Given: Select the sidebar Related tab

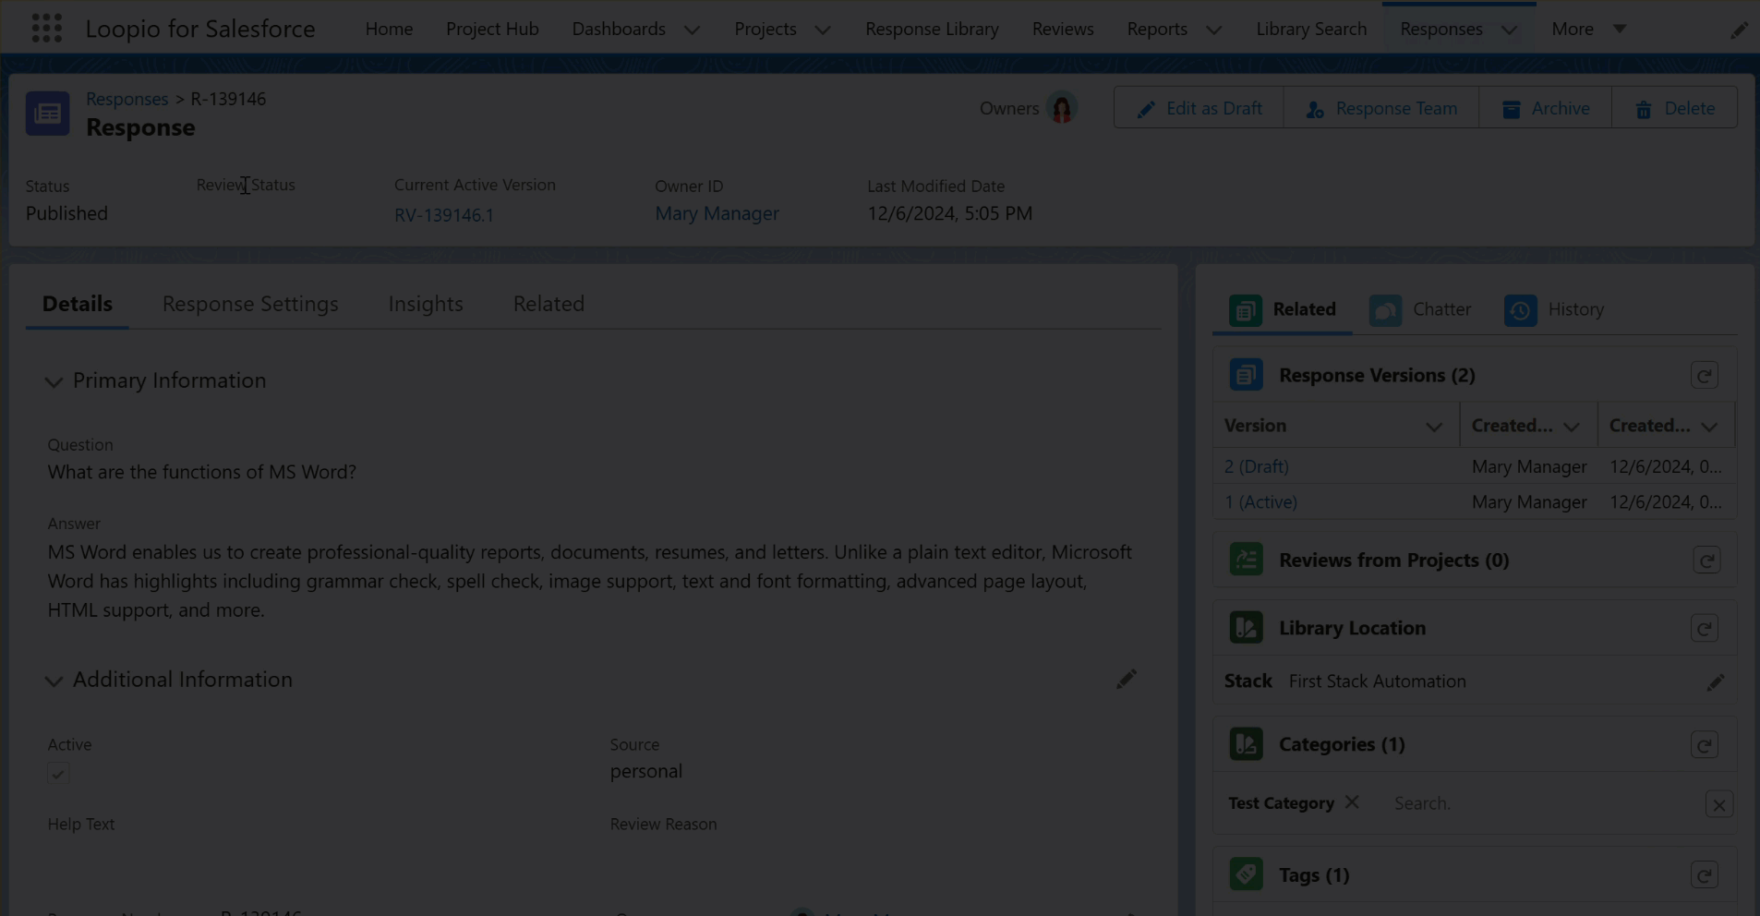Looking at the screenshot, I should [1283, 310].
